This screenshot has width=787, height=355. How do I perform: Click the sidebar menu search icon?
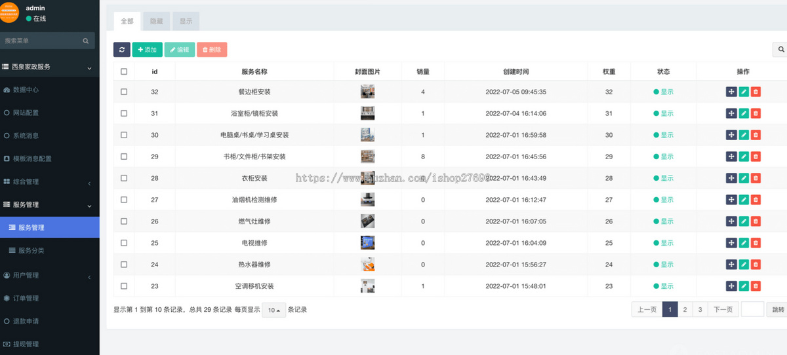pos(85,41)
